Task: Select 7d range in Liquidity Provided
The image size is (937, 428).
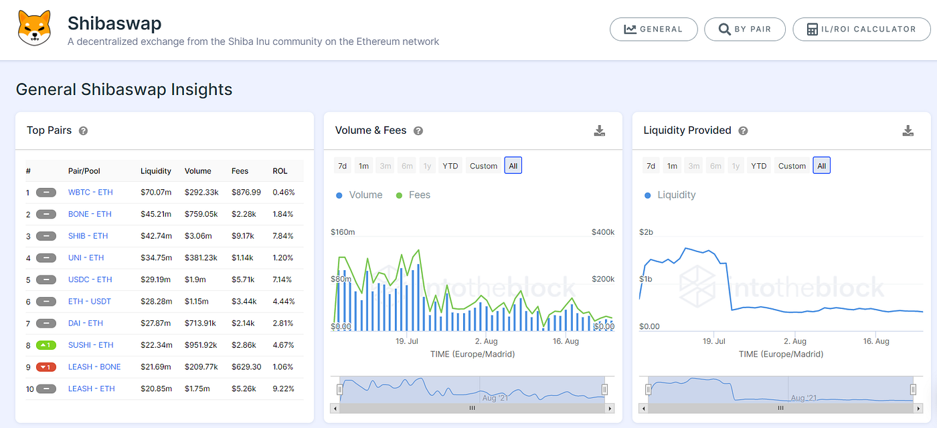Action: pos(651,166)
